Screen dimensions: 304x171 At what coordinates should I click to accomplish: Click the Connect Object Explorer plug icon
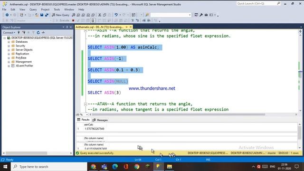click(19, 33)
